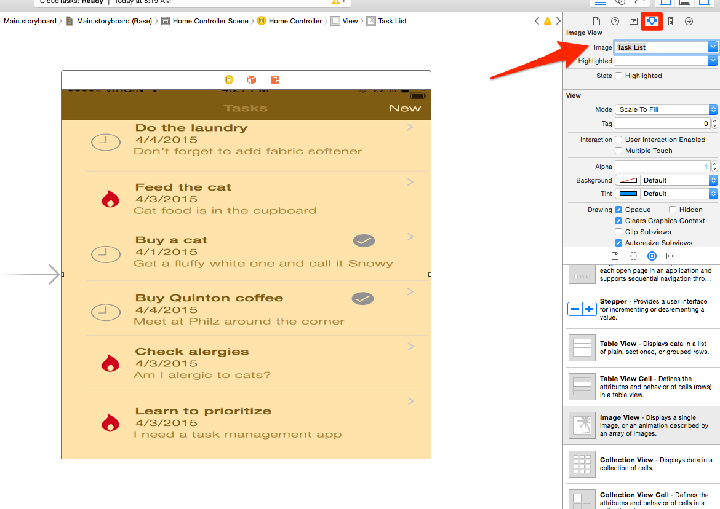Open the Mode Scale To Fill dropdown
Screen dimensions: 720x509
tap(666, 109)
